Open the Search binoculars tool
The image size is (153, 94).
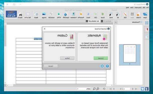pyautogui.click(x=20, y=15)
